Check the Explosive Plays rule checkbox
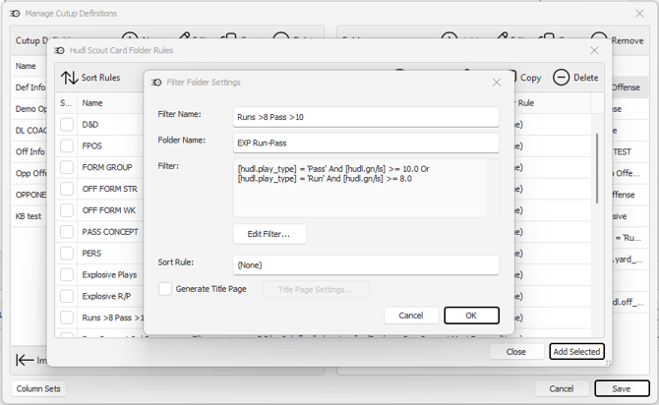Screen dimensions: 659x405 pyautogui.click(x=67, y=275)
